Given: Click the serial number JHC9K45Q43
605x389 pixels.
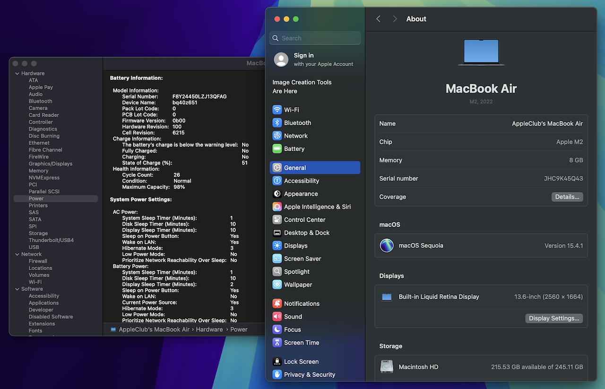Looking at the screenshot, I should pos(563,178).
